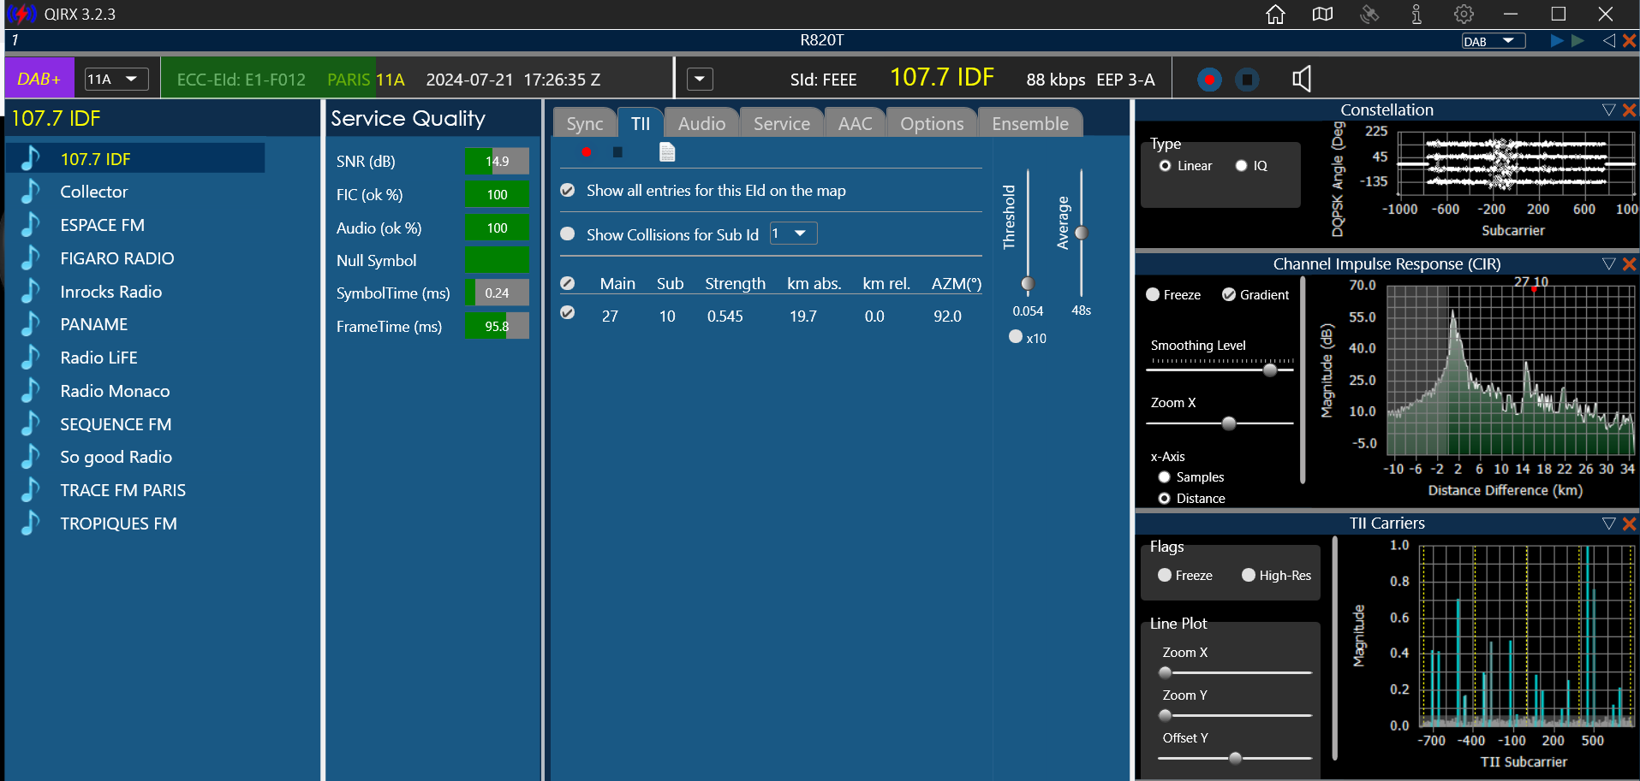Switch to the Audio tab

point(701,123)
